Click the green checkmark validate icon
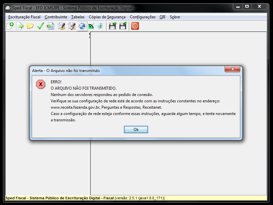Image resolution: width=273 pixels, height=205 pixels. [40, 26]
